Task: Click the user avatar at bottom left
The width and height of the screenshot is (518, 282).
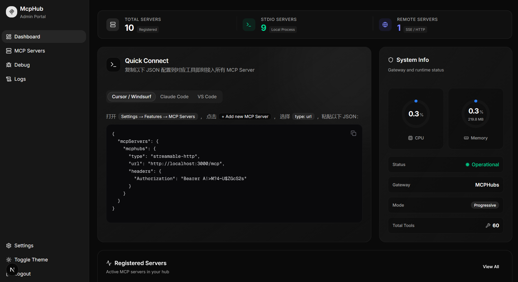Action: coord(12,270)
